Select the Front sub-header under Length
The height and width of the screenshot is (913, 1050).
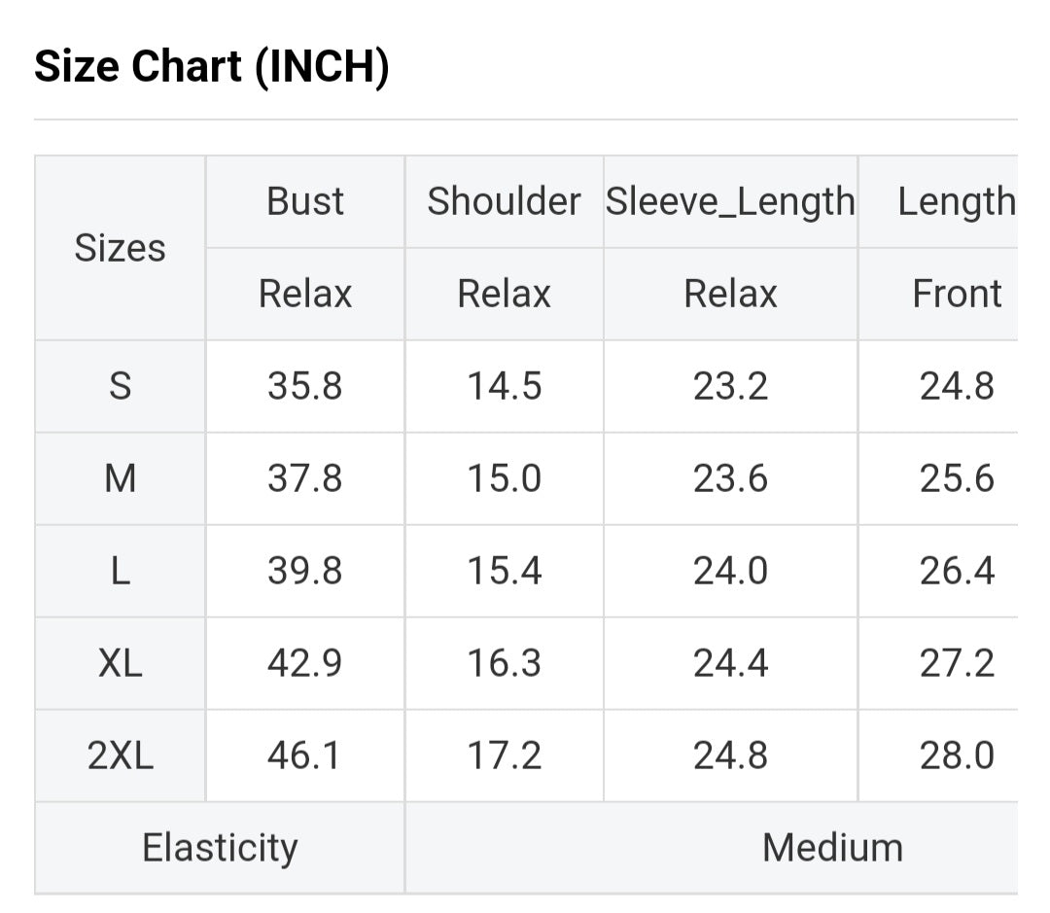tap(957, 294)
